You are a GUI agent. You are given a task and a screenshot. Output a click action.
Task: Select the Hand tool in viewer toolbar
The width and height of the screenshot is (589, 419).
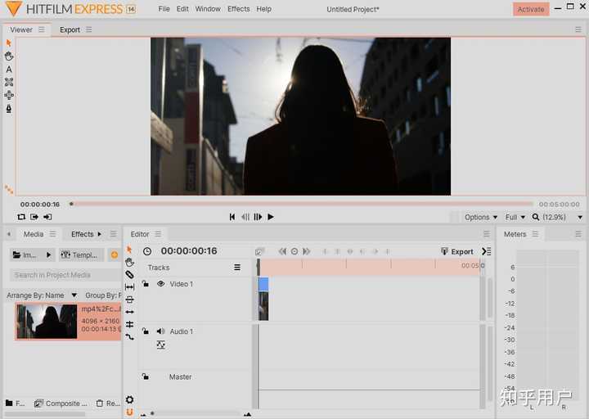pyautogui.click(x=9, y=56)
